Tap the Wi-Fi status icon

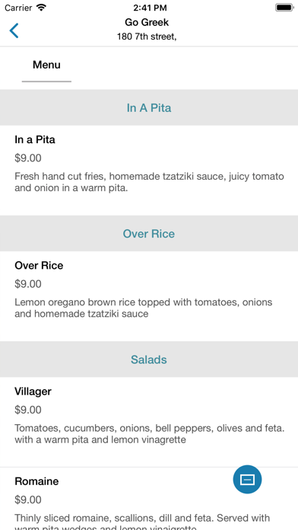pyautogui.click(x=41, y=8)
